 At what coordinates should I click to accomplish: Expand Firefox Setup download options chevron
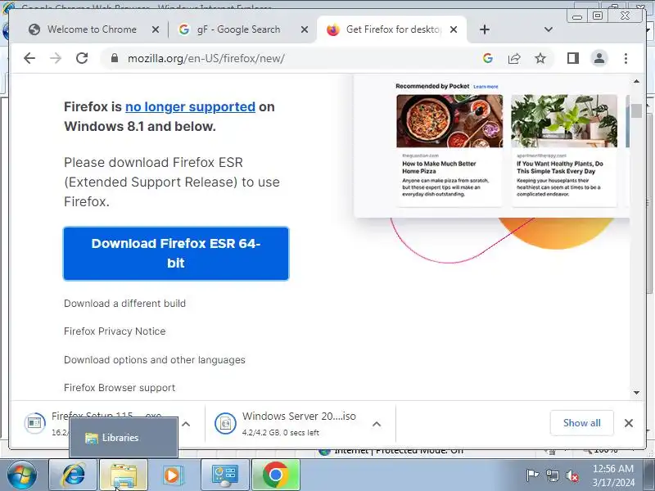[x=186, y=424]
